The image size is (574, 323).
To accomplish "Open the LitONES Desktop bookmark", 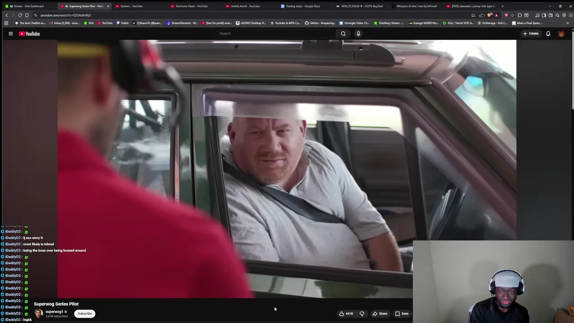I will (251, 23).
